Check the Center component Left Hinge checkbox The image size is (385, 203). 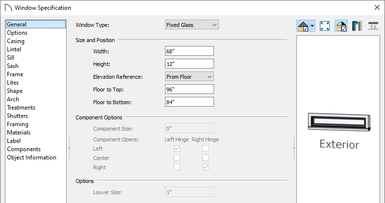[177, 158]
